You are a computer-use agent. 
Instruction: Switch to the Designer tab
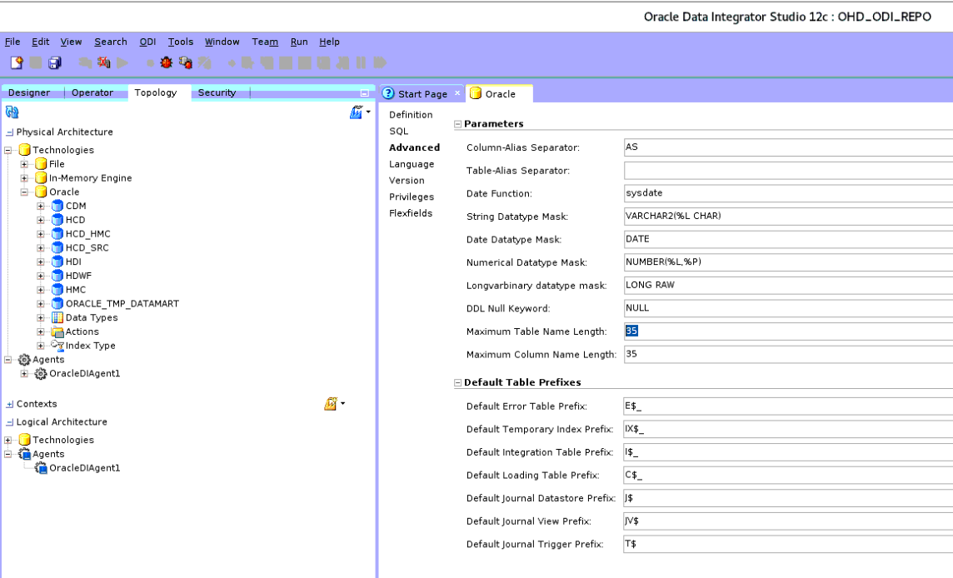pyautogui.click(x=30, y=92)
